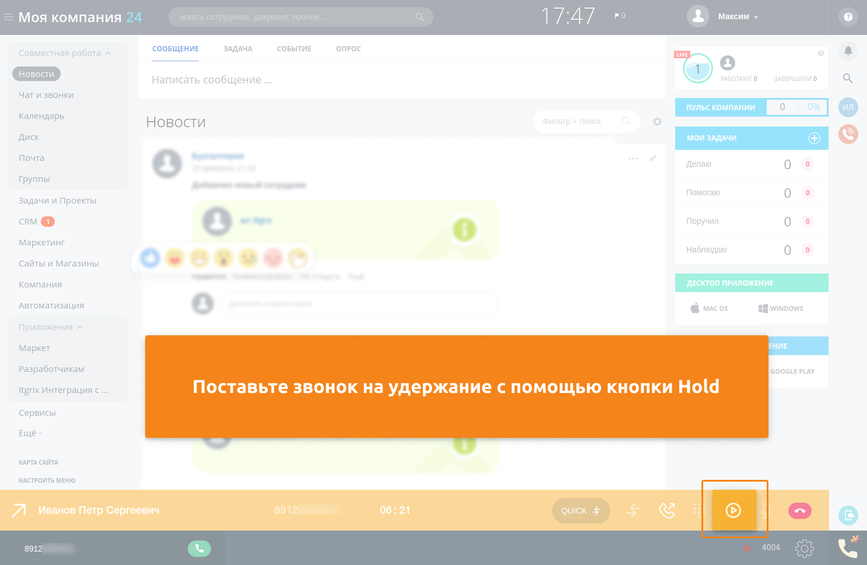
Task: Transfer the call with the arrows icon
Action: coord(633,510)
